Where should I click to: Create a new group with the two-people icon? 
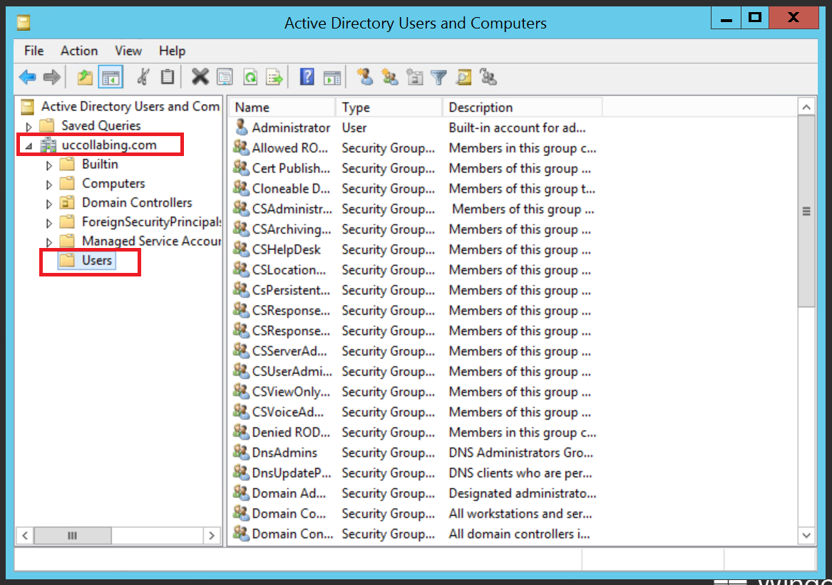point(389,78)
